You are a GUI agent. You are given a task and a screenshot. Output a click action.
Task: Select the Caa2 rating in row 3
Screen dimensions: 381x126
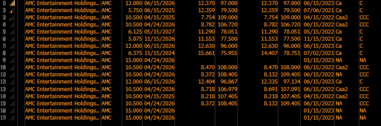[x=342, y=18]
